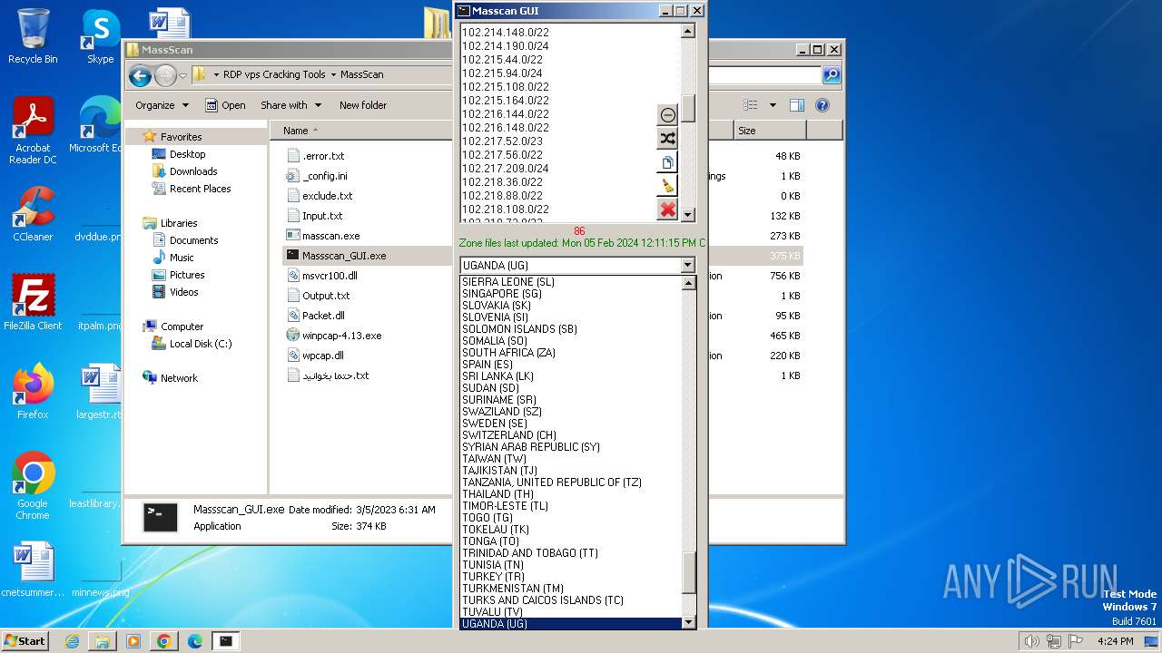Click the Explorer Back navigation button
Screen dimensions: 1162x653
pyautogui.click(x=140, y=75)
